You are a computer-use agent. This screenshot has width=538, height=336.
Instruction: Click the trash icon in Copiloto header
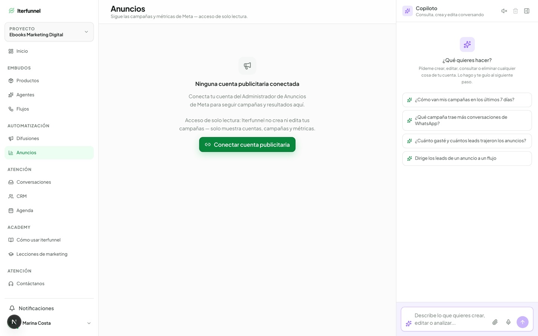(515, 11)
